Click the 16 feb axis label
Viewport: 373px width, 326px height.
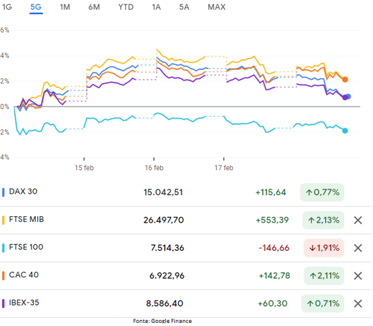click(154, 168)
